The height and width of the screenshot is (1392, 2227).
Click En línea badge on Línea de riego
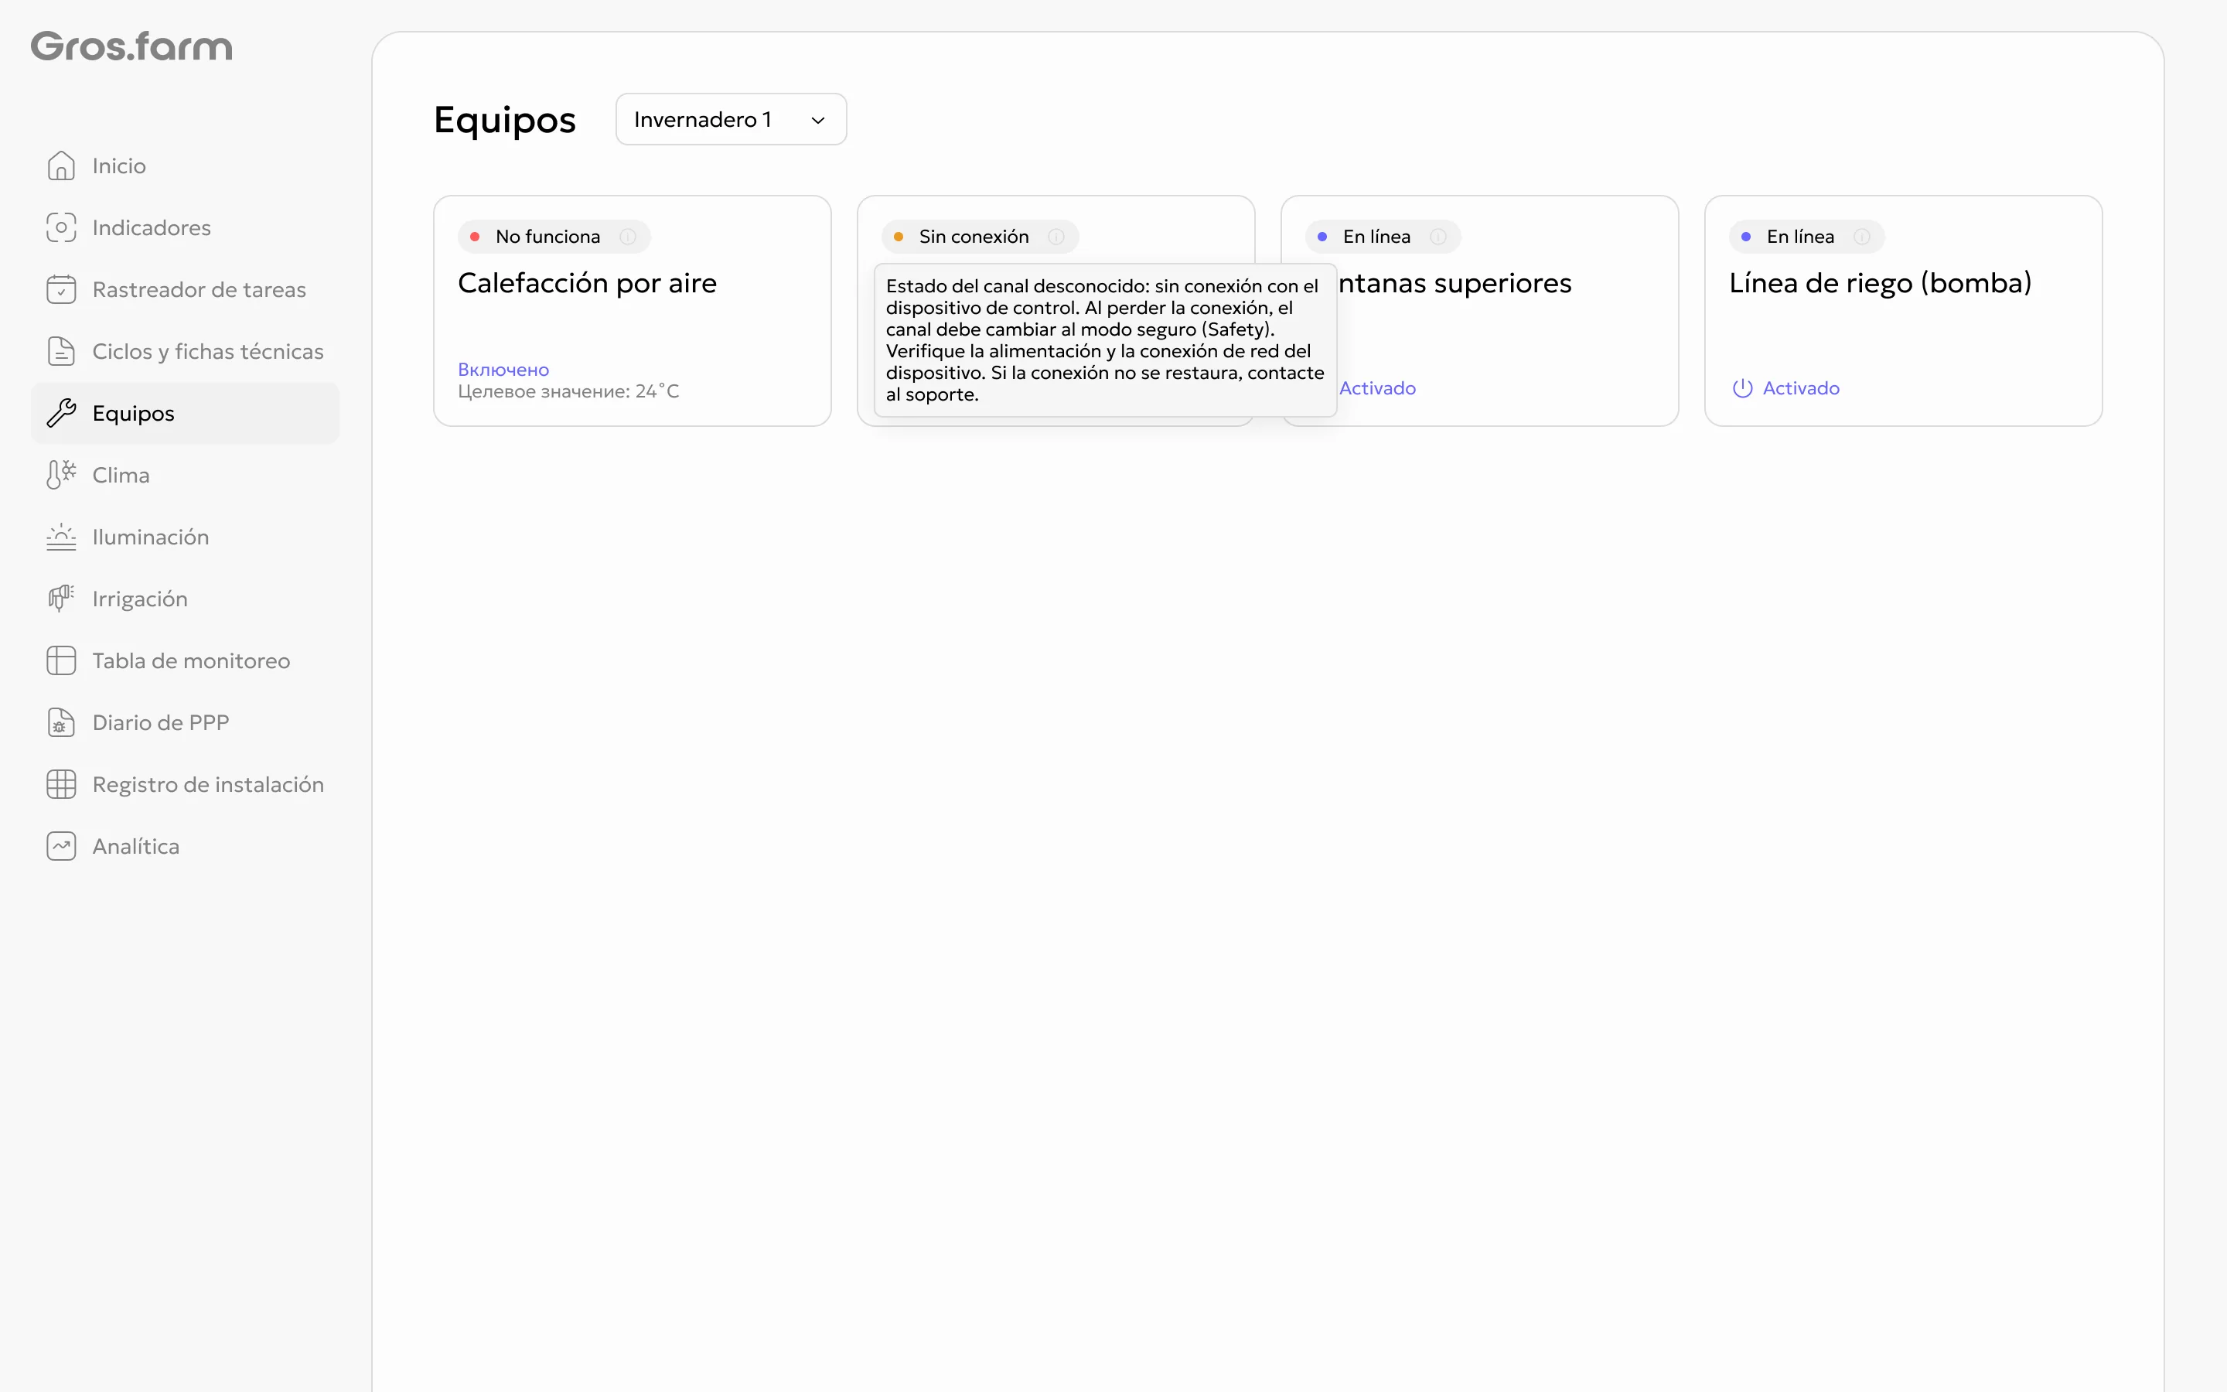[1806, 237]
